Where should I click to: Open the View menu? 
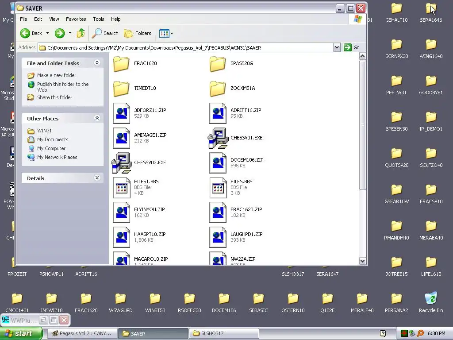tap(54, 19)
